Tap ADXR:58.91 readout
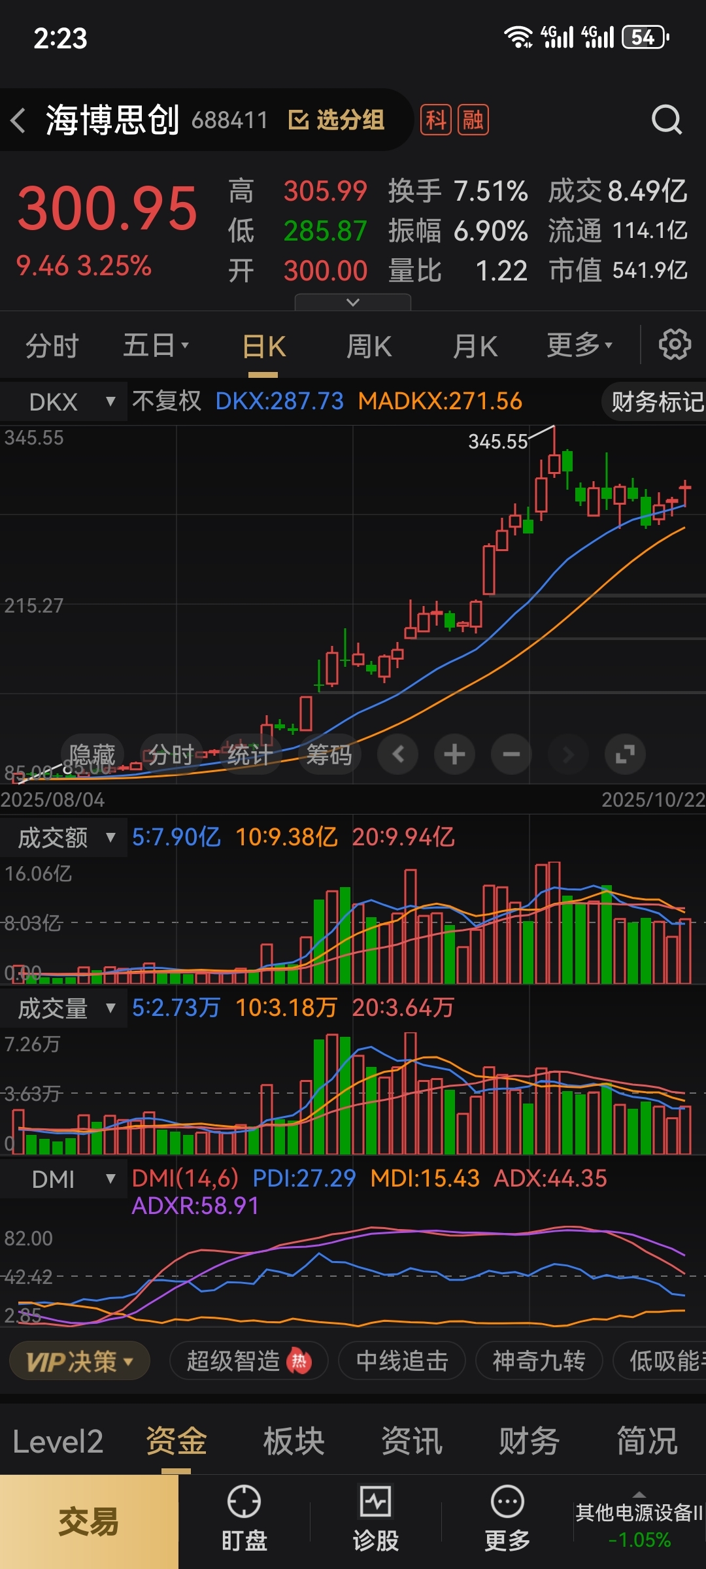The width and height of the screenshot is (706, 1569). 195,1206
